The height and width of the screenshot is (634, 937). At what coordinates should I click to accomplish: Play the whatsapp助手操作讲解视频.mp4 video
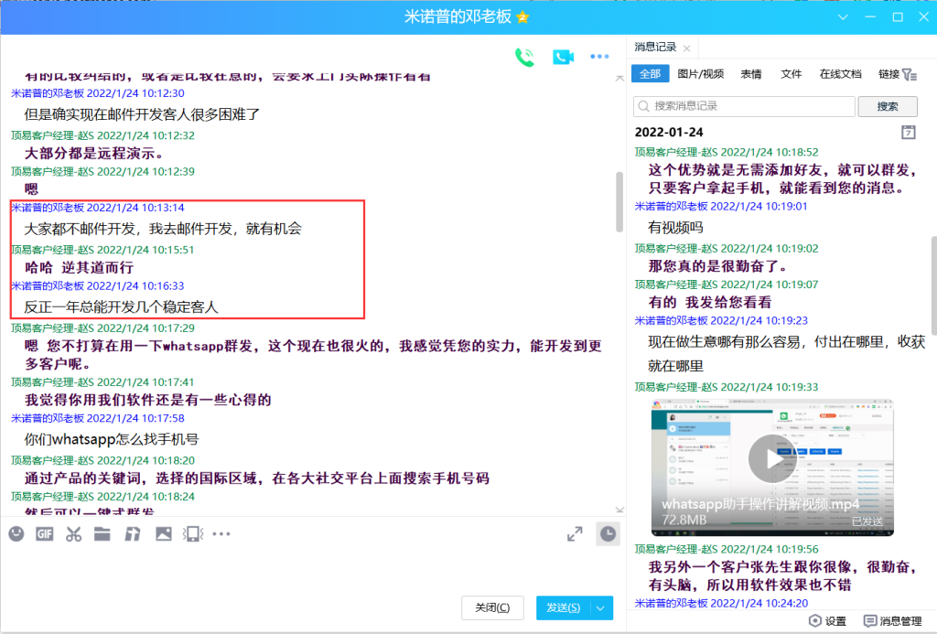(771, 457)
